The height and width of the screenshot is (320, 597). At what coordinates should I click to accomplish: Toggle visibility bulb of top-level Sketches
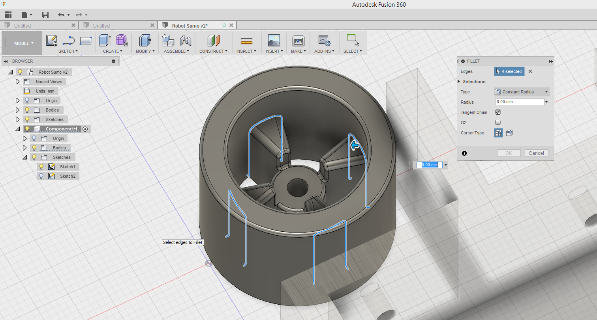tap(27, 119)
